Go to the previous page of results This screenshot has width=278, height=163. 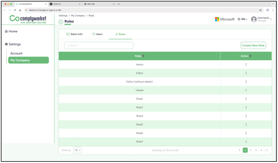point(240,150)
